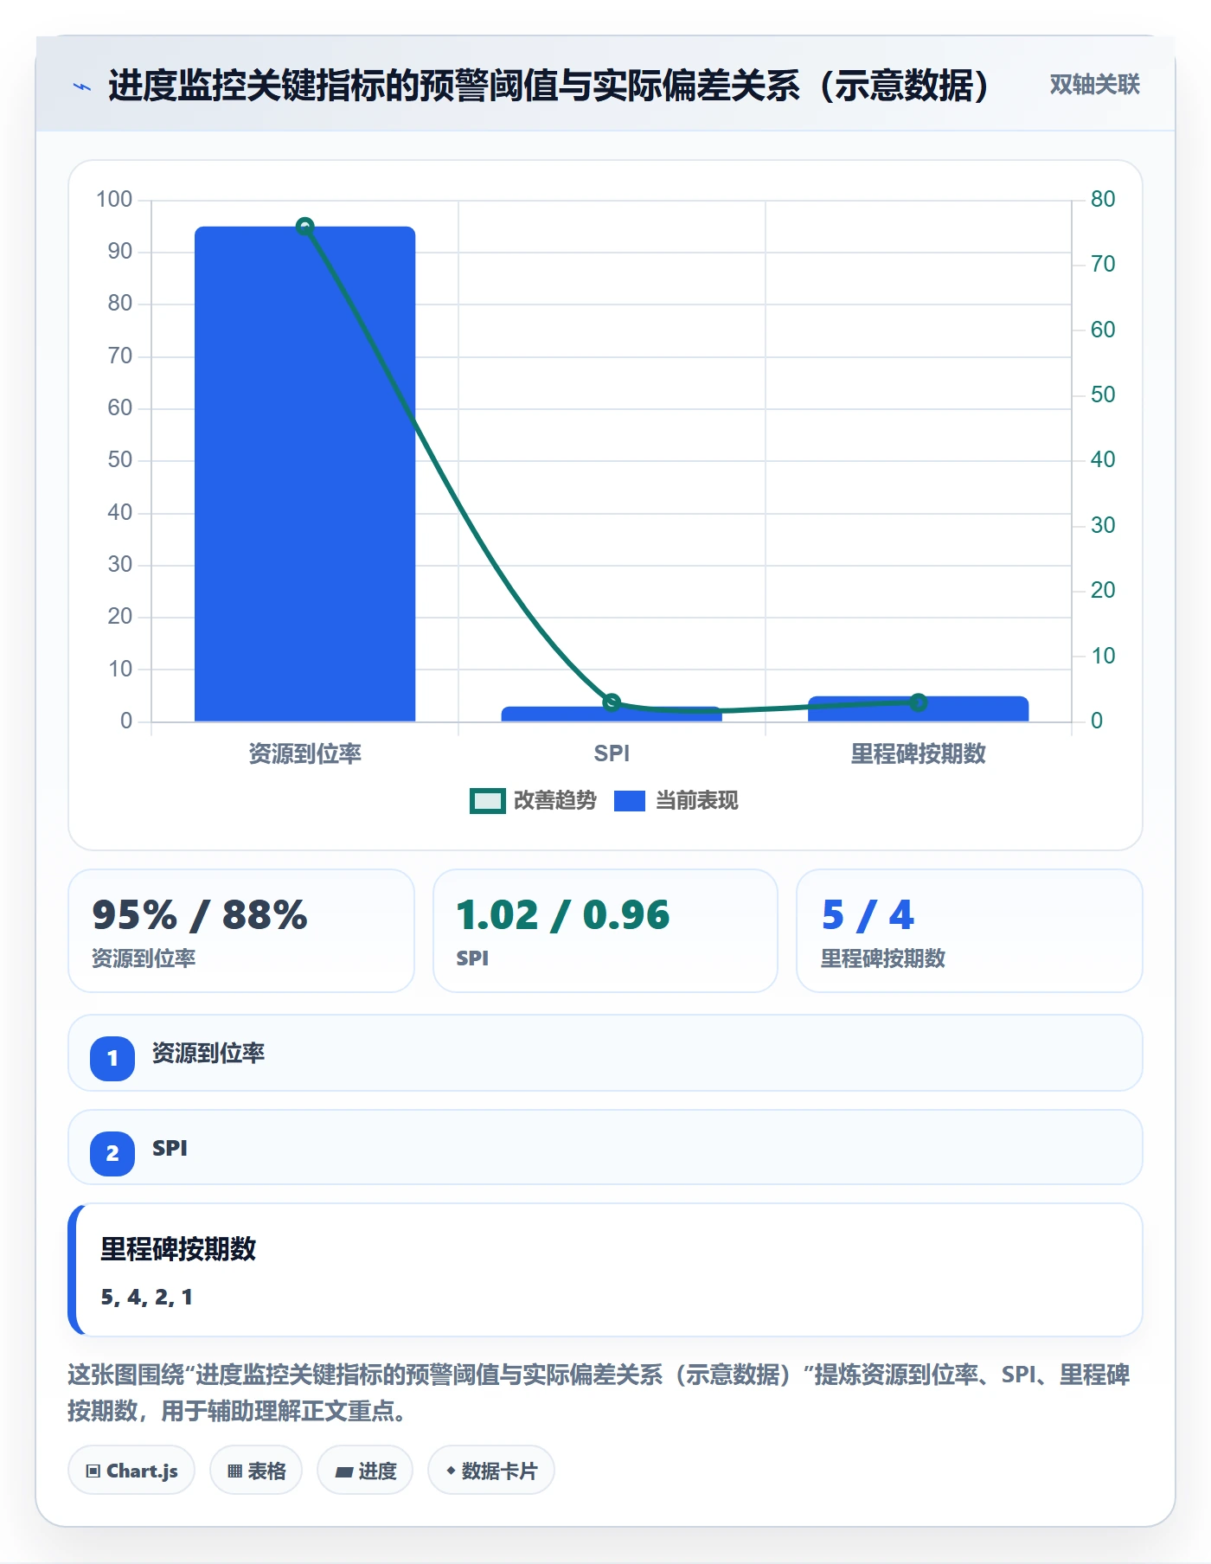Click the 表格 tag
The image size is (1211, 1564).
tap(256, 1471)
